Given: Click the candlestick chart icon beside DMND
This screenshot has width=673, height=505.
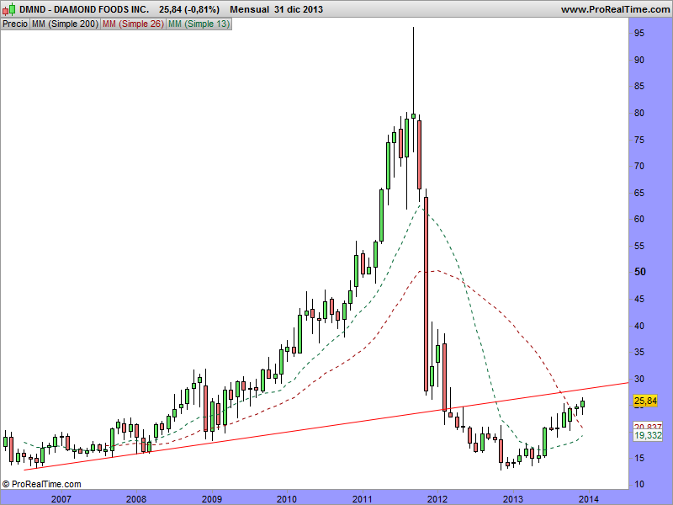Looking at the screenshot, I should 9,9.
